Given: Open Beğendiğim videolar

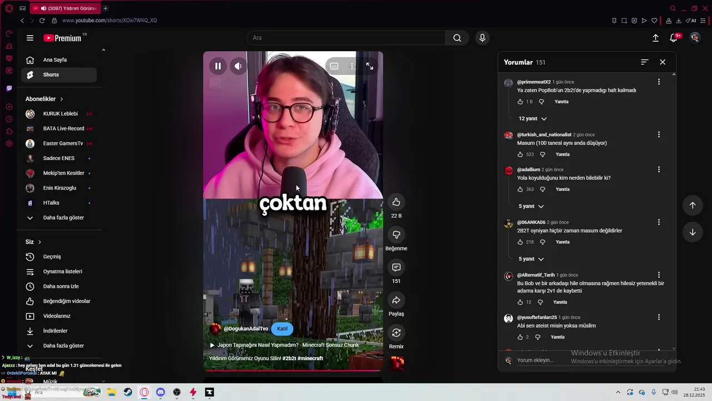Looking at the screenshot, I should [x=59, y=301].
